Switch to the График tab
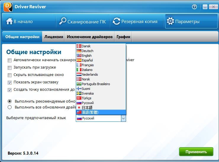 123,37
